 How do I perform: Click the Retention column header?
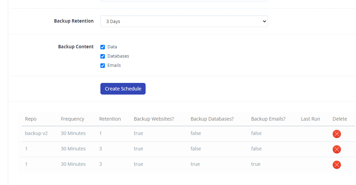click(x=110, y=119)
